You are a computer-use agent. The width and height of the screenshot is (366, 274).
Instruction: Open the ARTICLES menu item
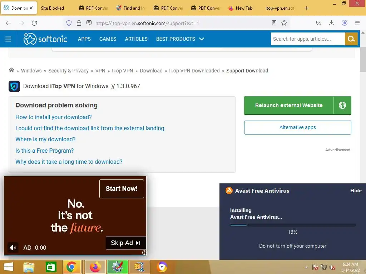[136, 39]
